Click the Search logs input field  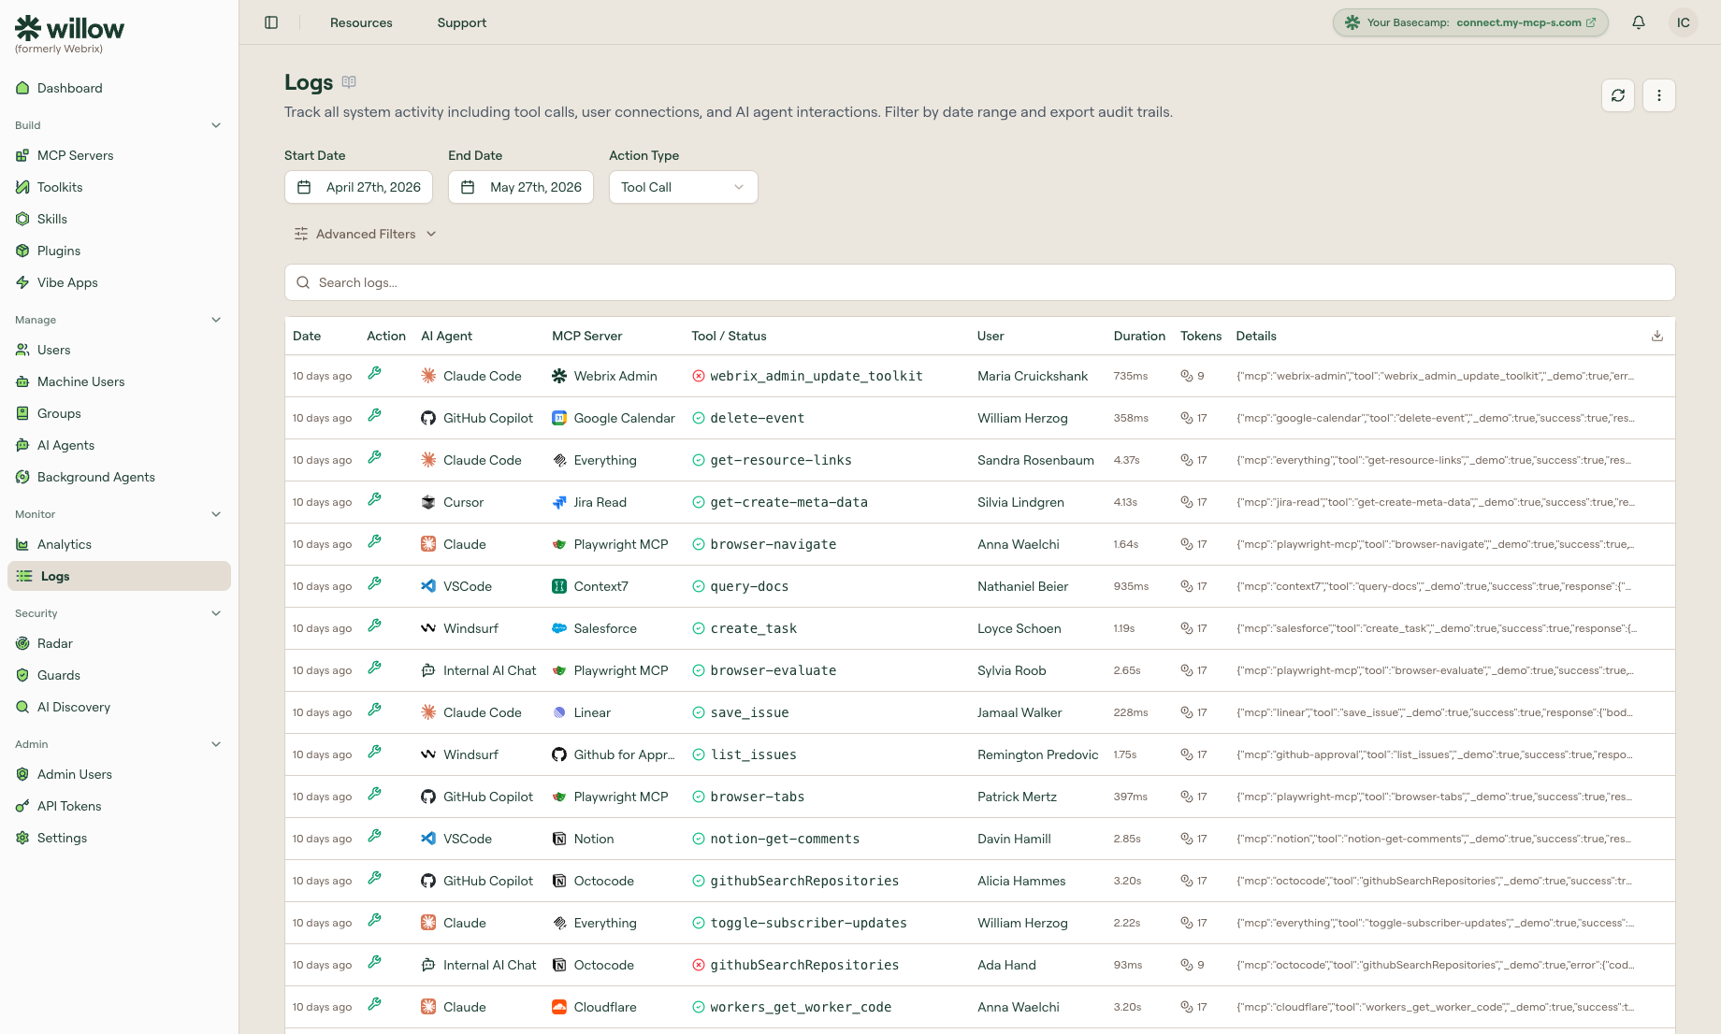coord(979,282)
